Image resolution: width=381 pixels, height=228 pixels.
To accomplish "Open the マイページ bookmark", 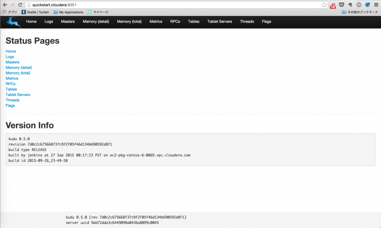I will click(98, 12).
